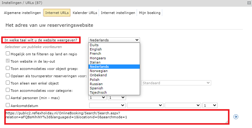This screenshot has height=128, width=252.
Task: Collapse the language dropdown showing Nederlands
Action: tap(114, 40)
